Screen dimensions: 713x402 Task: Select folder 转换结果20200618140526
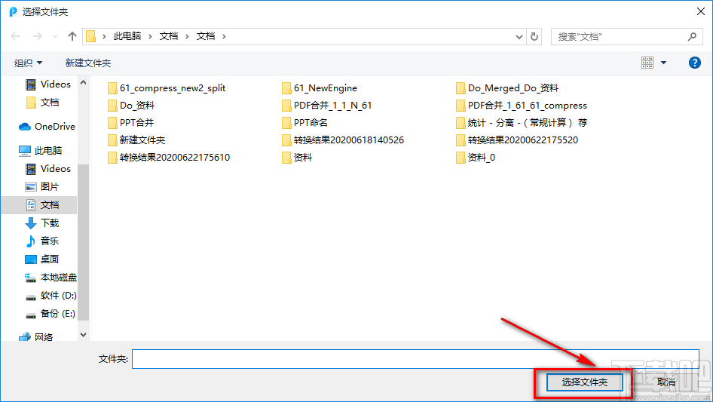click(x=343, y=140)
